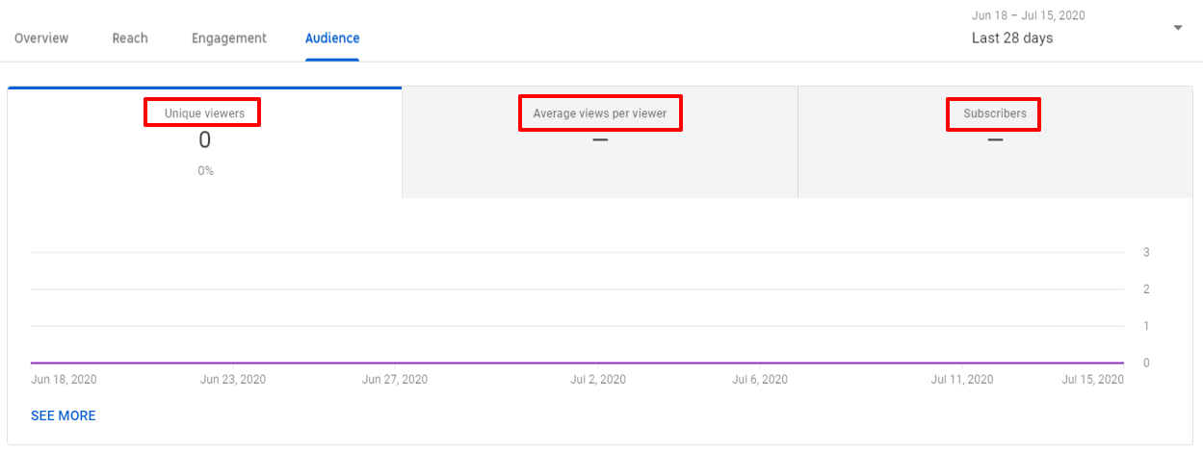Show the Average views per viewer metric
The image size is (1203, 452).
click(x=600, y=113)
